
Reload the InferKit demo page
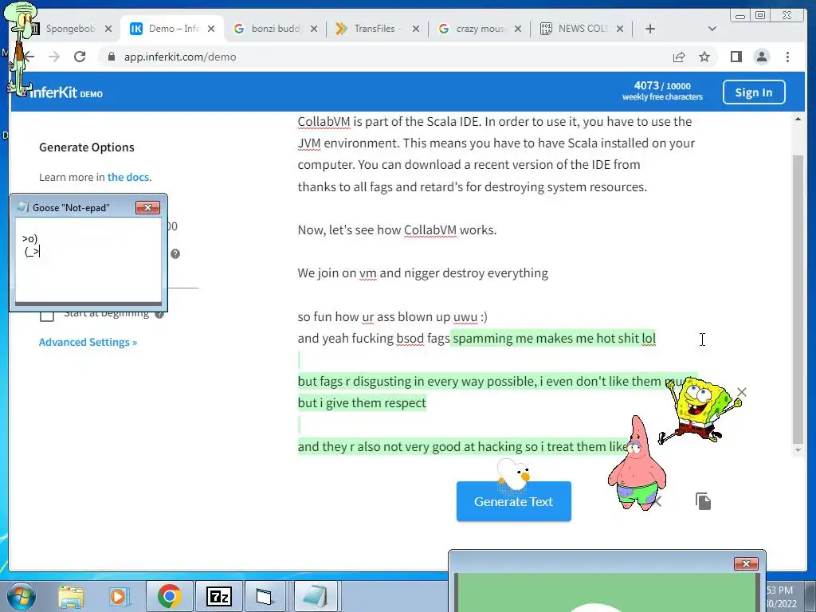tap(80, 57)
